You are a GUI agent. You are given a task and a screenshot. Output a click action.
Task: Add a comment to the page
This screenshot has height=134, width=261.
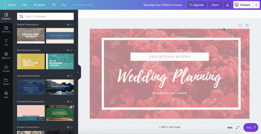[x=240, y=26]
